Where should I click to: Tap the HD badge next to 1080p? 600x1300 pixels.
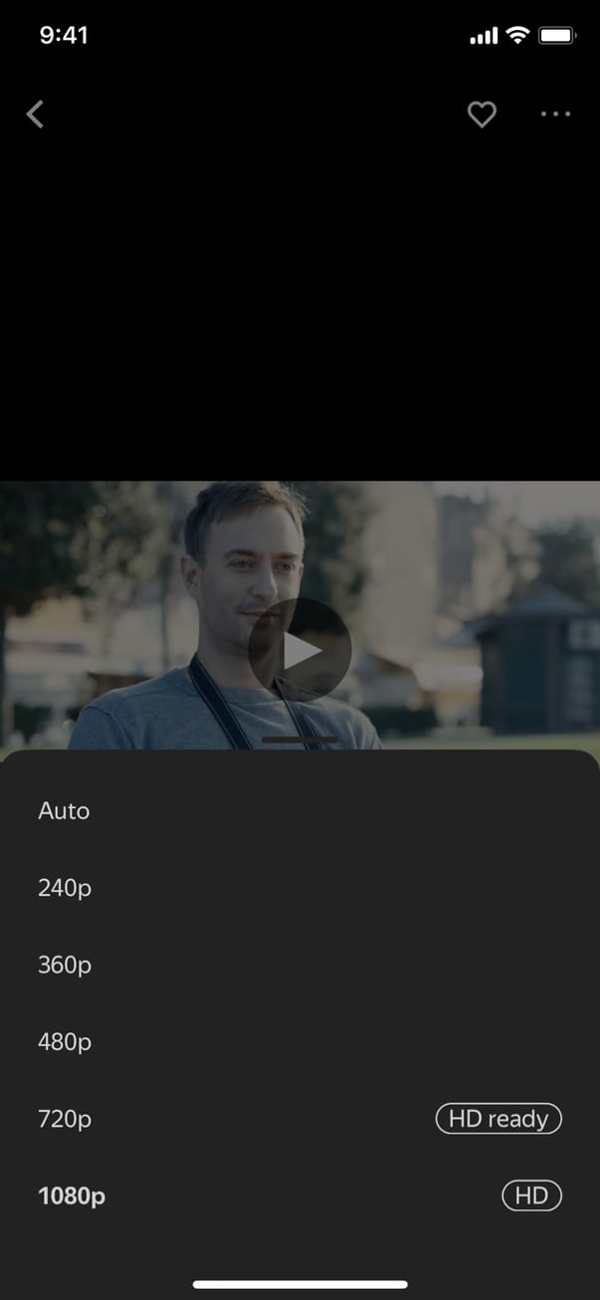coord(531,1195)
